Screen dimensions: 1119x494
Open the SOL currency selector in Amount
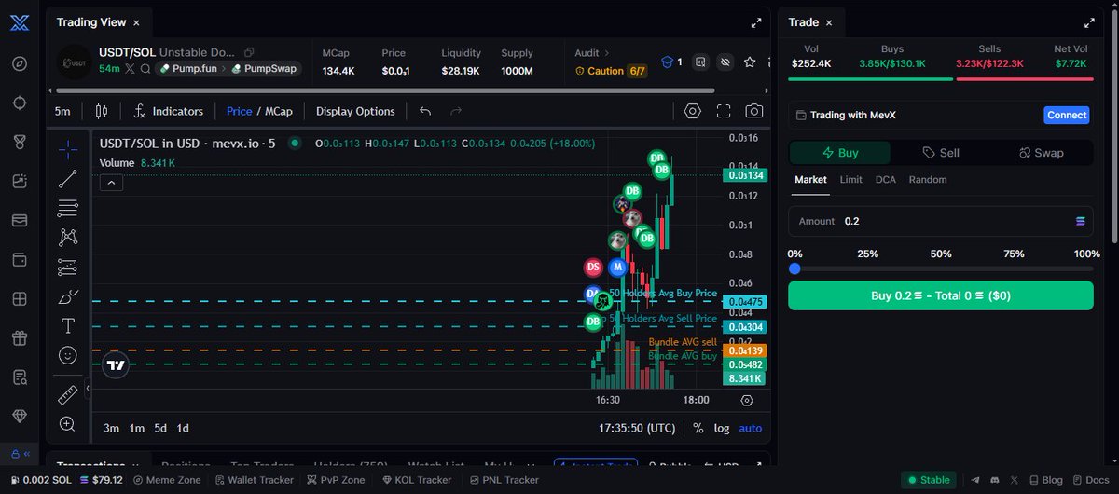click(x=1080, y=221)
